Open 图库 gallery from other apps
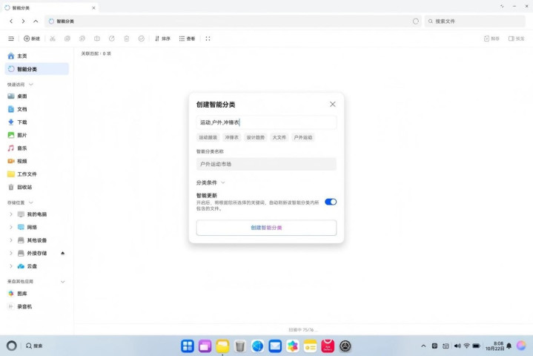Image resolution: width=533 pixels, height=356 pixels. pyautogui.click(x=21, y=294)
